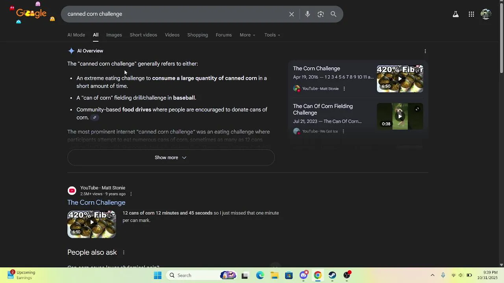This screenshot has height=283, width=504.
Task: Start voice search with the microphone icon
Action: 308,14
